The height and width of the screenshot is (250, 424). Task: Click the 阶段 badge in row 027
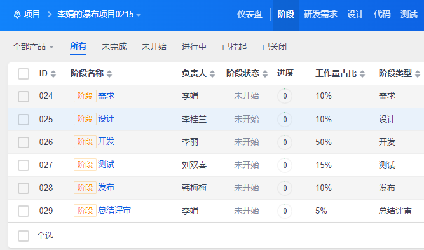click(x=85, y=165)
